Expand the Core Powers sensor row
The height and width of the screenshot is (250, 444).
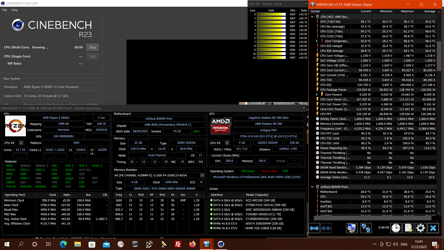[317, 94]
